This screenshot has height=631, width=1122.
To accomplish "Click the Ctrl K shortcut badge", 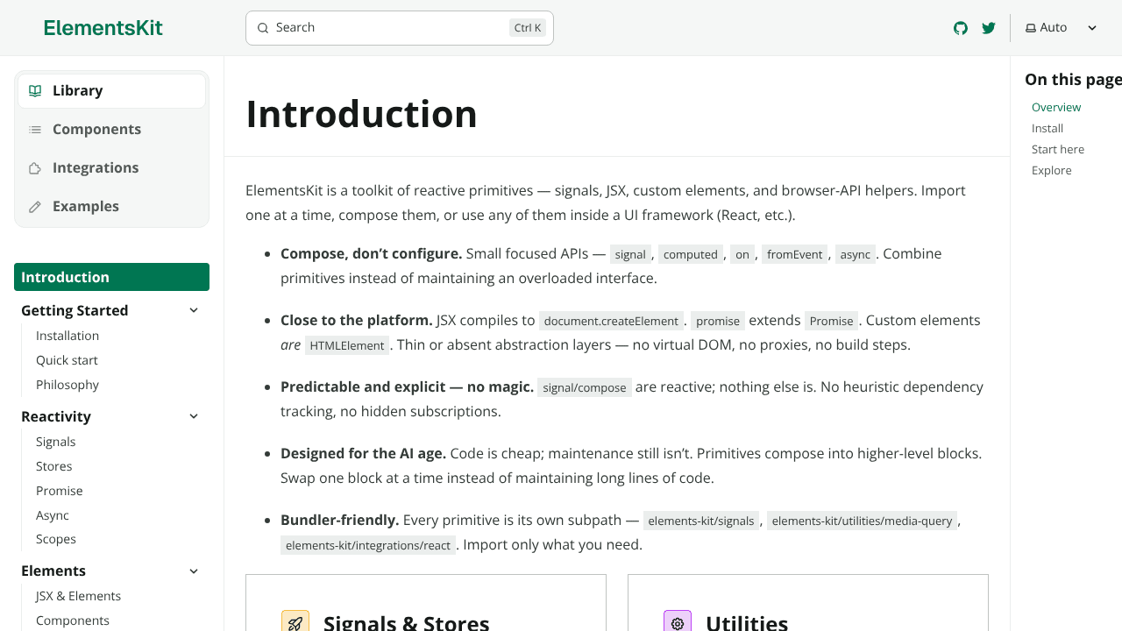I will 528,28.
